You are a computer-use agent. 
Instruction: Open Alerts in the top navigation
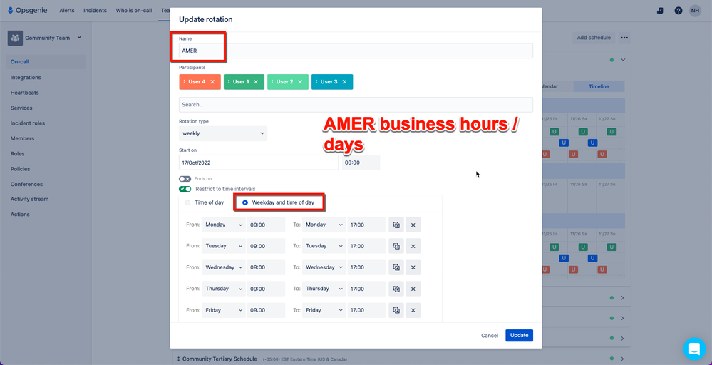pyautogui.click(x=67, y=11)
